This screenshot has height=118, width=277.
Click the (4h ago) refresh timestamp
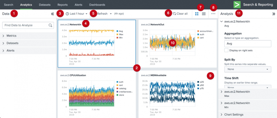119,14
